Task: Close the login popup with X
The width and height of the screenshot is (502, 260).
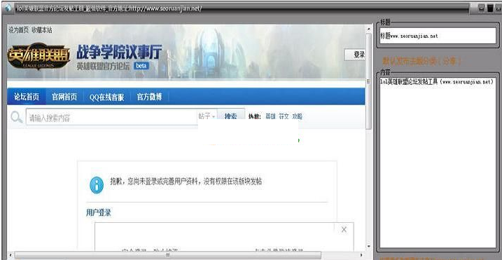Action: coord(344,230)
